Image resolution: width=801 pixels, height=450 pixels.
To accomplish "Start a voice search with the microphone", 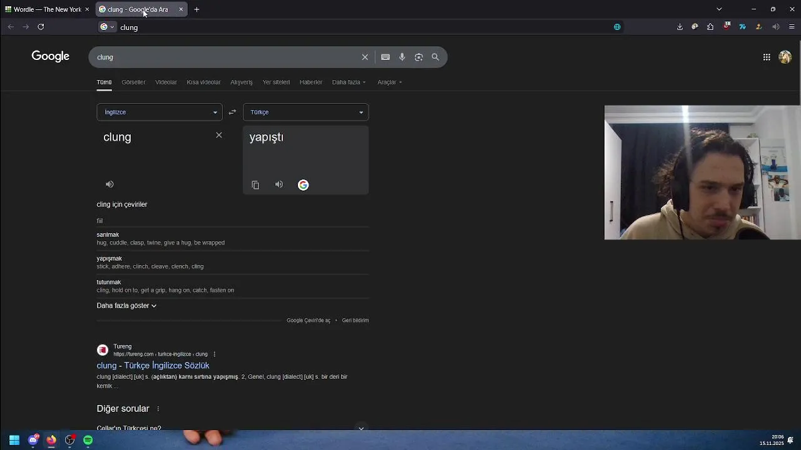I will (x=402, y=57).
